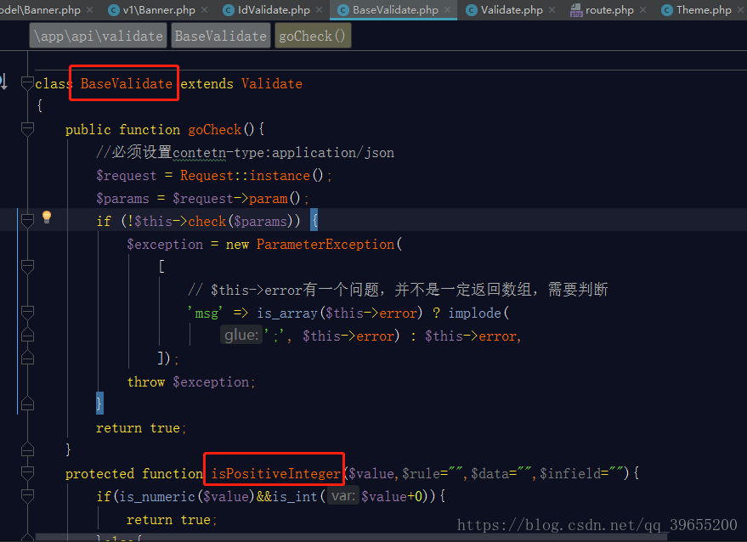Collapse the fold marker on the 'msg' line

tap(27, 313)
